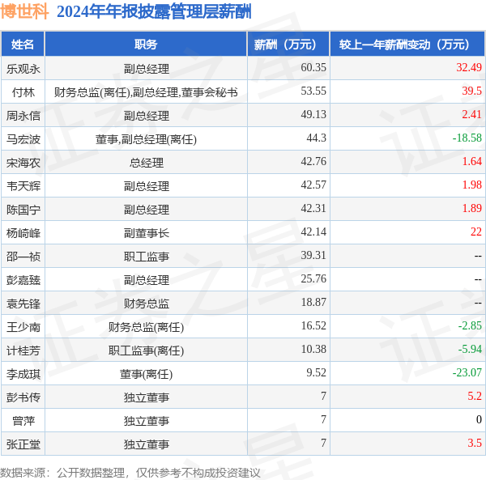Image resolution: width=486 pixels, height=480 pixels.
Task: Select the name 韦天辉
Action: tap(23, 186)
